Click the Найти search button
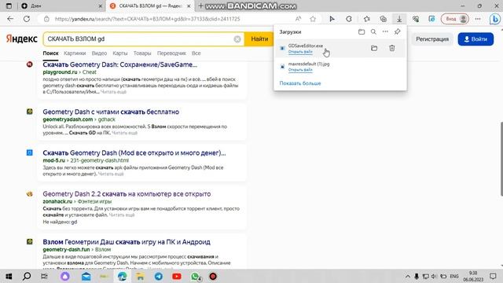Image resolution: width=503 pixels, height=283 pixels. tap(259, 39)
